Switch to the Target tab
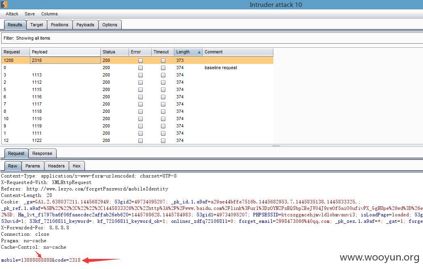 pyautogui.click(x=36, y=25)
